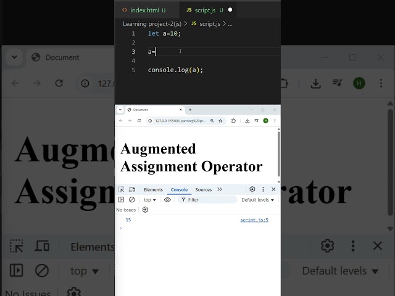Toggle the console sidebar in small DevTools

pos(121,200)
